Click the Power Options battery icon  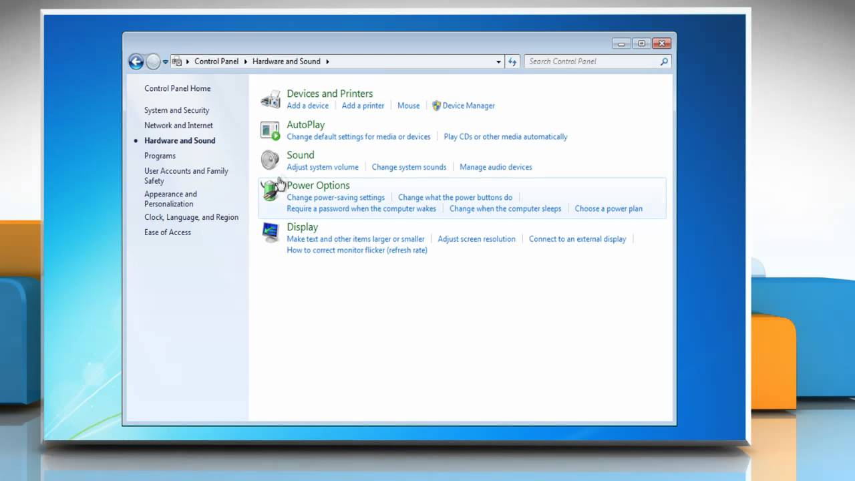[x=271, y=191]
